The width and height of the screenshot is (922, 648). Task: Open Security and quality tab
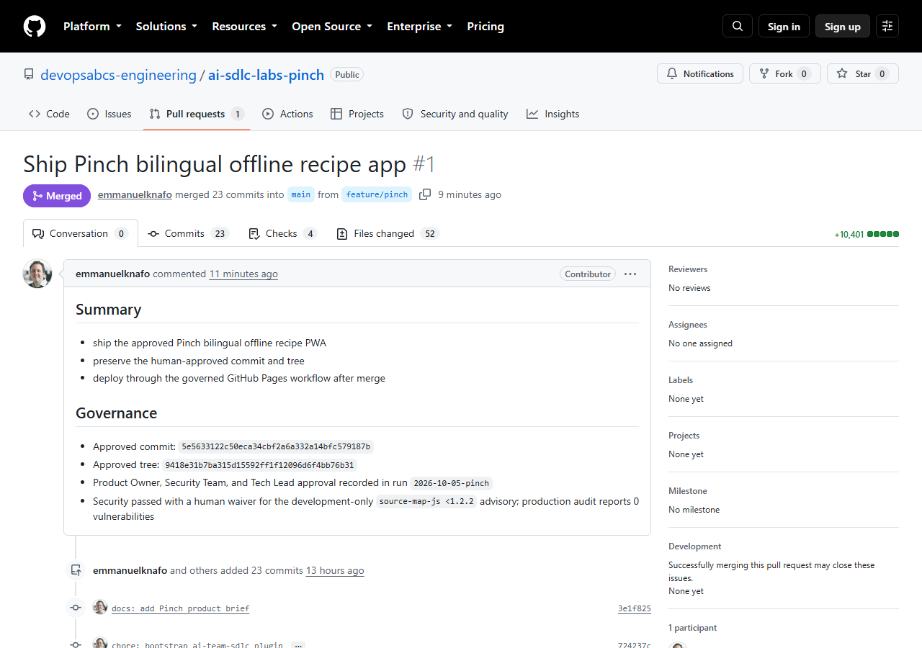click(455, 114)
